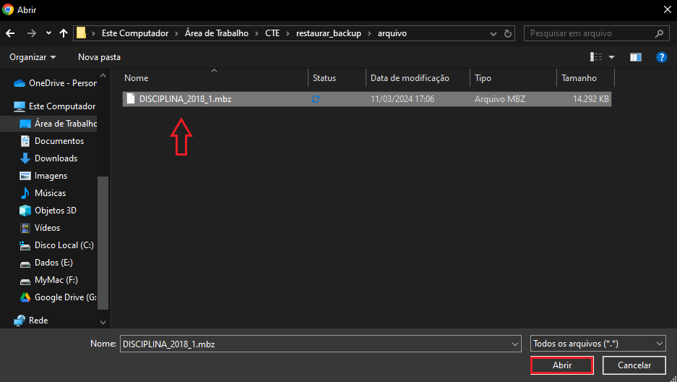677x382 pixels.
Task: Click the search magnifier icon
Action: point(658,33)
